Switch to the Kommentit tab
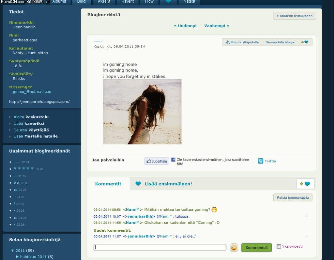Viewport: 334px width, 260px height. 108,184
